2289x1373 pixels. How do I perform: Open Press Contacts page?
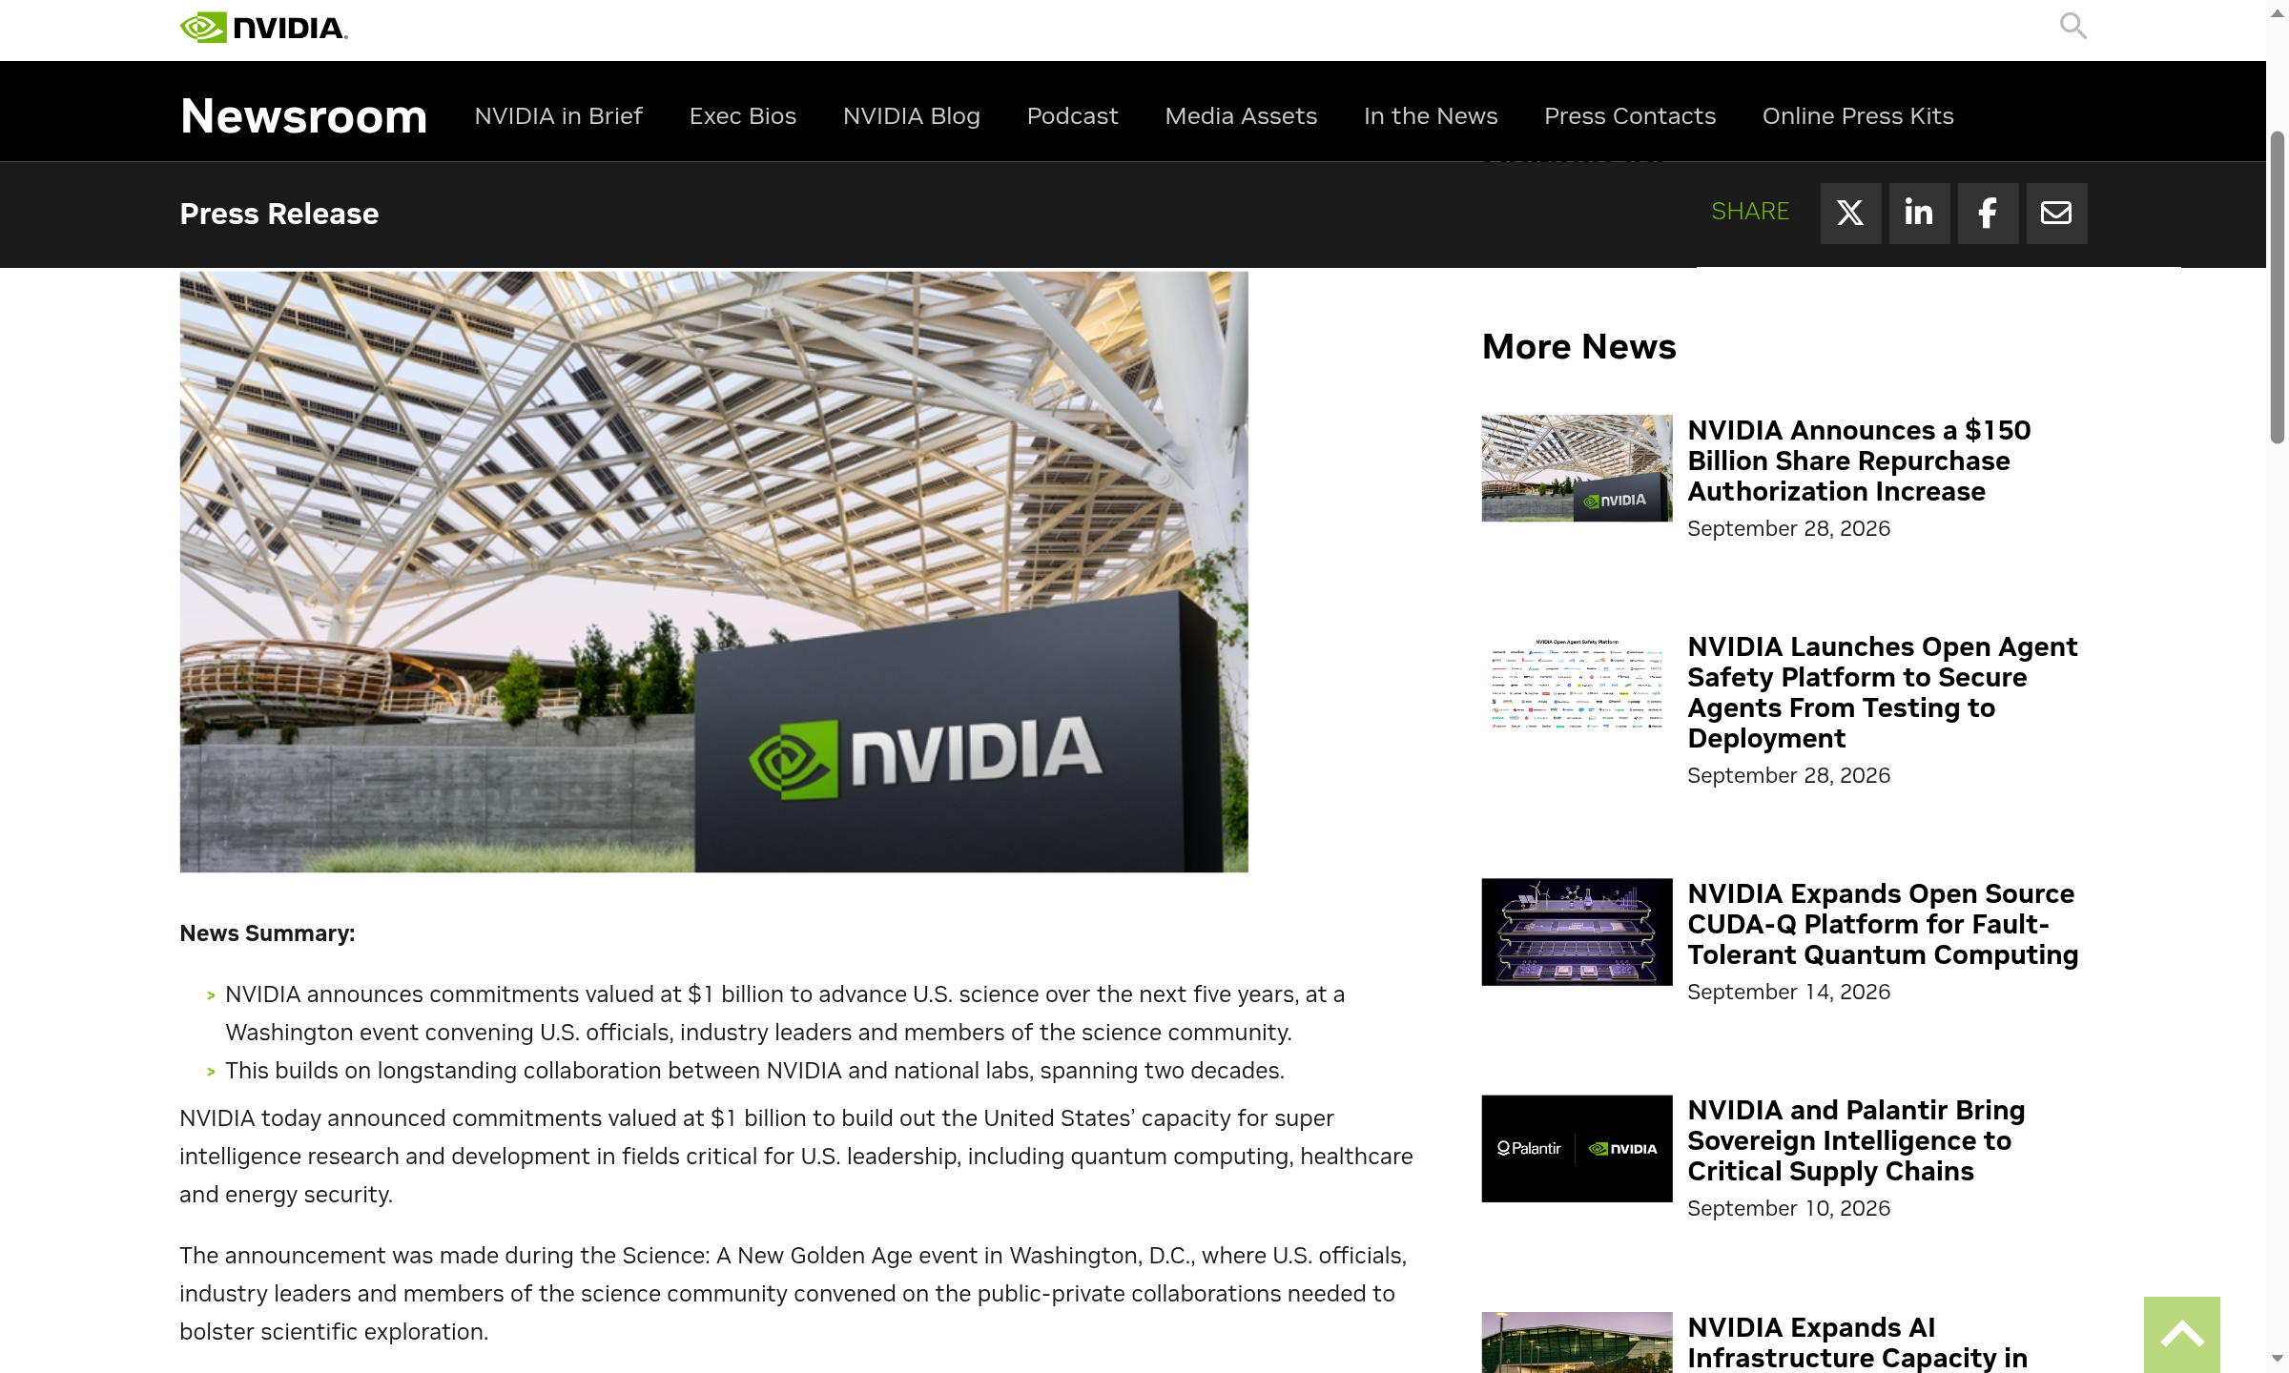coord(1630,116)
